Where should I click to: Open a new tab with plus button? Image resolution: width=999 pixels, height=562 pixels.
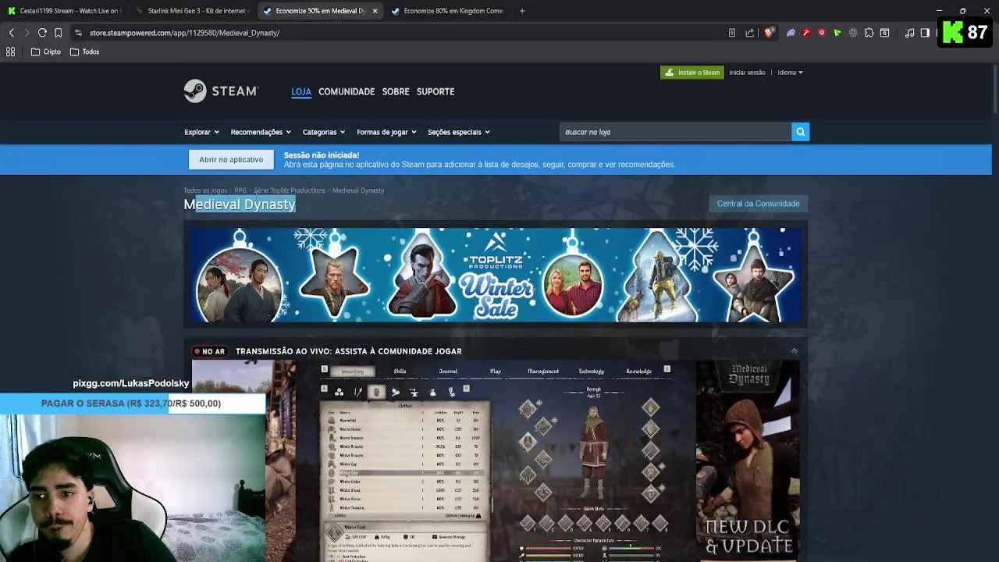click(522, 11)
